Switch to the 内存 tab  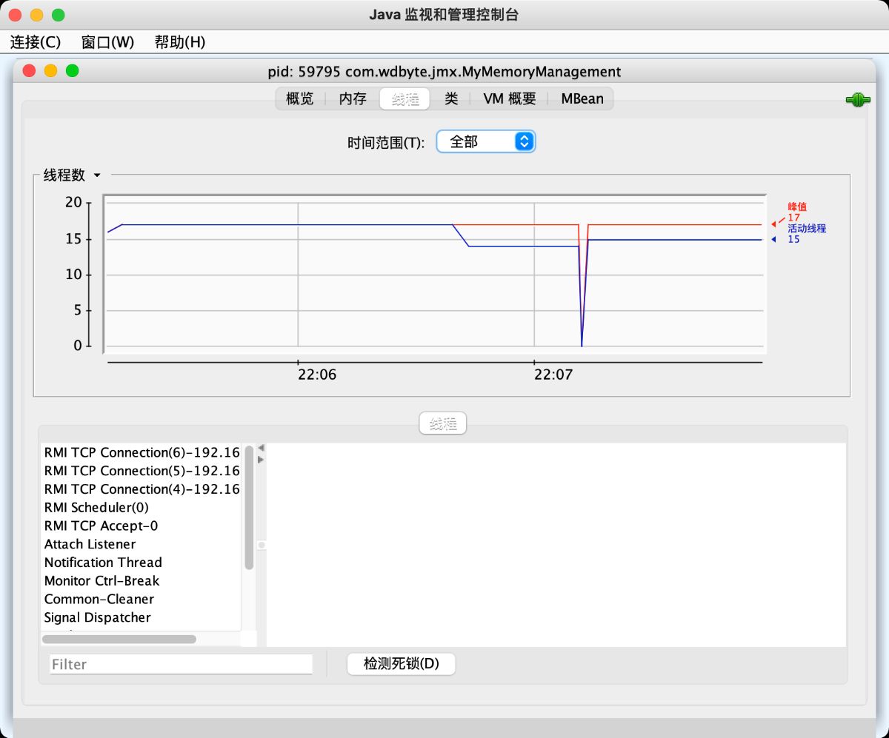[353, 98]
